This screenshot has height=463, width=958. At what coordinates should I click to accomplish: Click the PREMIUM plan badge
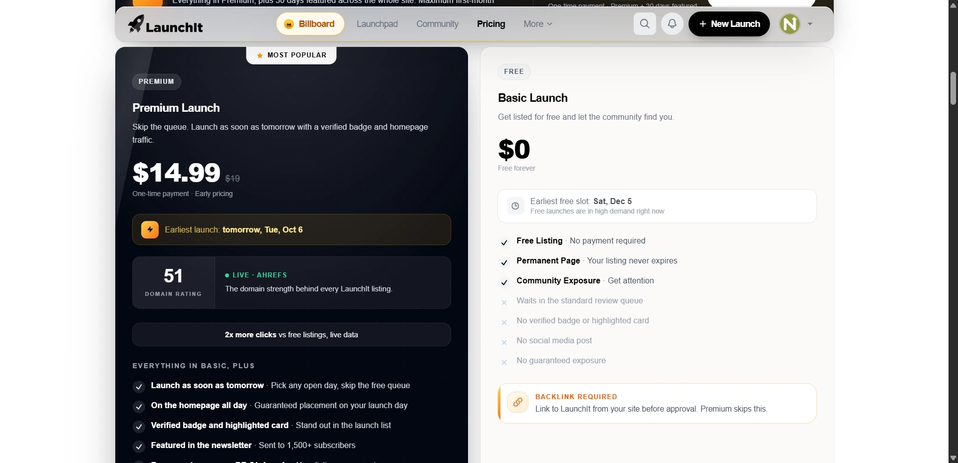coord(156,81)
